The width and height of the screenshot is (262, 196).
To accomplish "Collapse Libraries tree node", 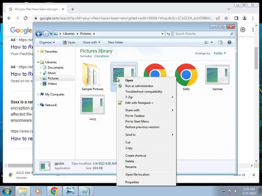I will (38, 62).
